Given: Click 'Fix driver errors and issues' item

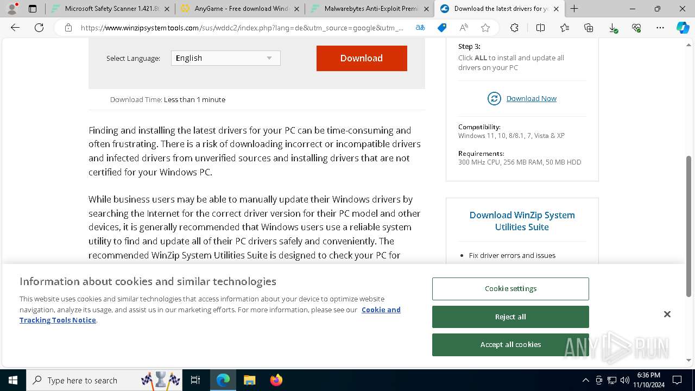Looking at the screenshot, I should pos(512,255).
